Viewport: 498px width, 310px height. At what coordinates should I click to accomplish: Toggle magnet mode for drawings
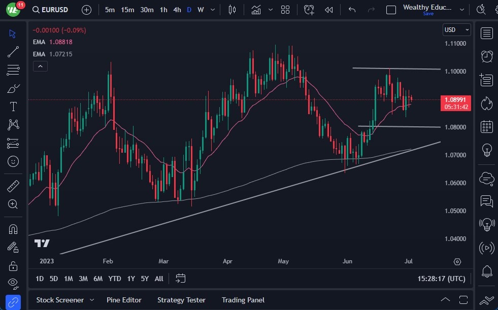coord(13,229)
